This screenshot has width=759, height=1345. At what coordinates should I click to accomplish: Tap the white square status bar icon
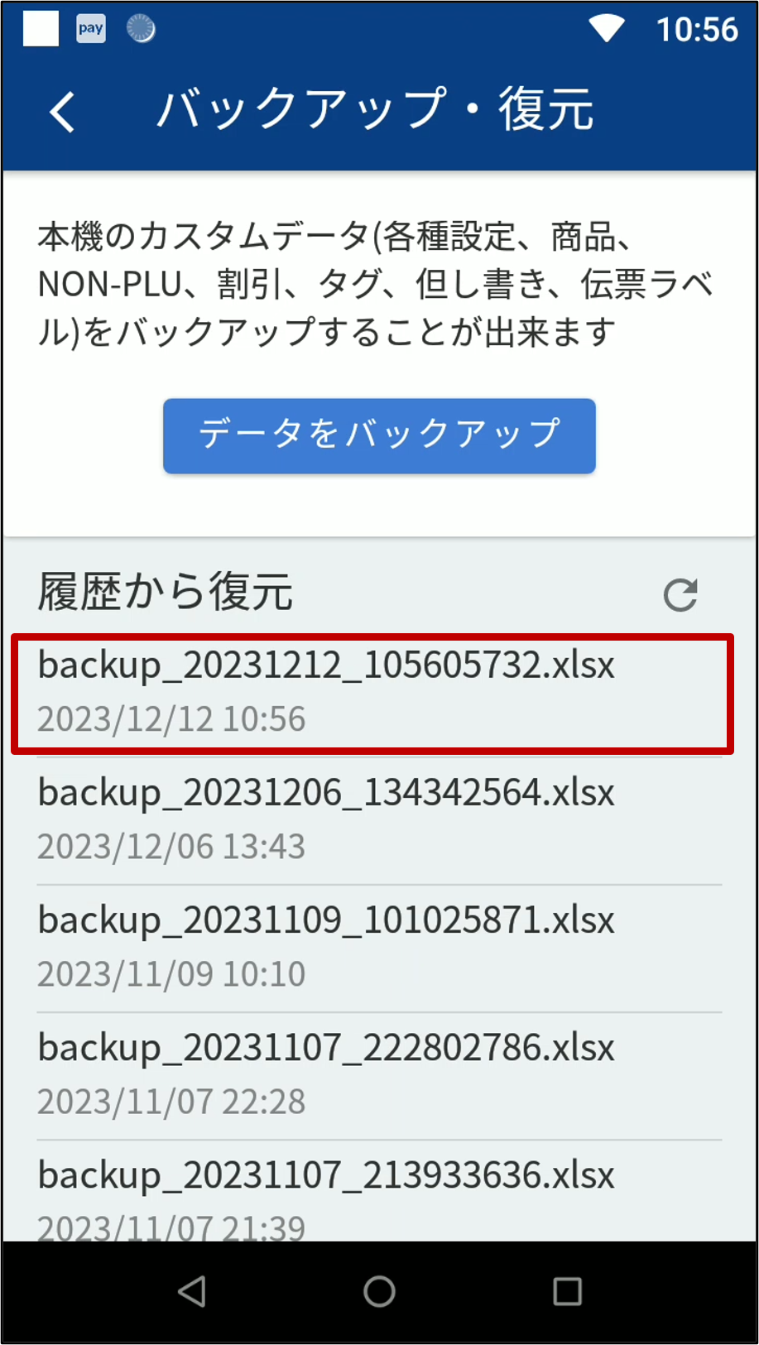point(41,29)
